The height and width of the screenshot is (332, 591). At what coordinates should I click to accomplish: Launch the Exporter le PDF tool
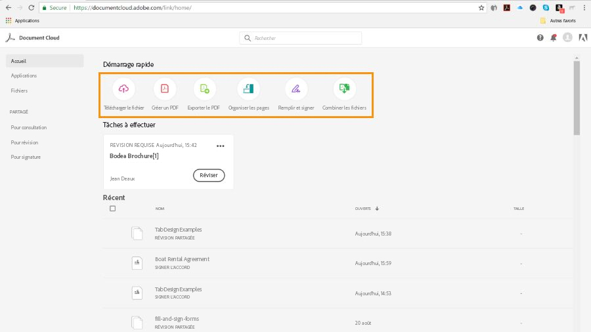click(204, 89)
